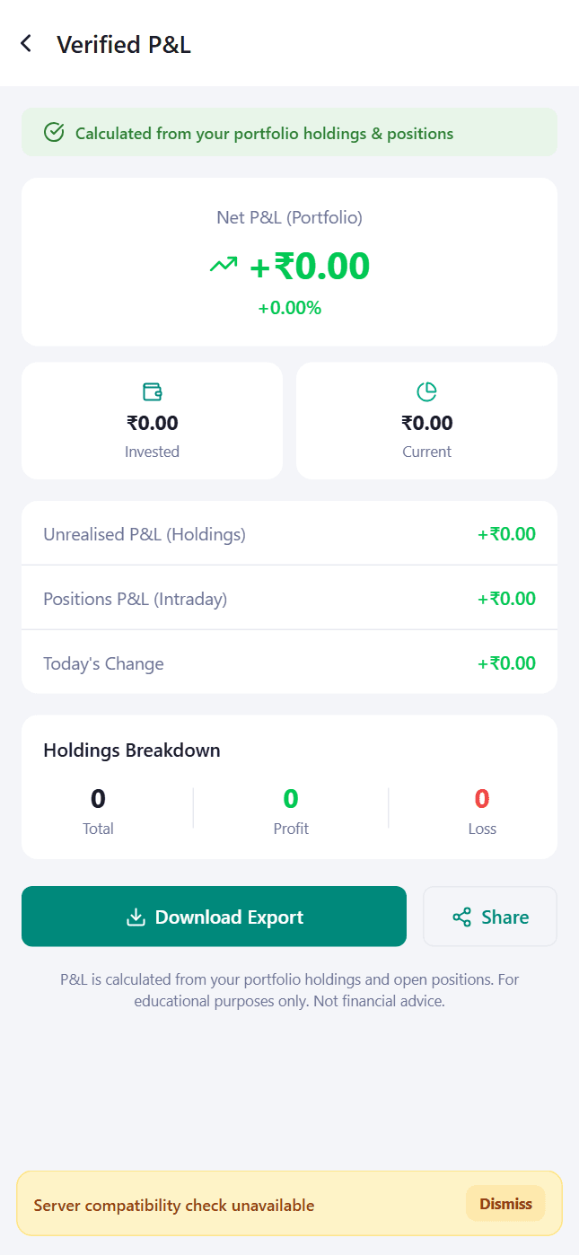Select the Profit holdings count
579x1255 pixels.
pos(291,799)
